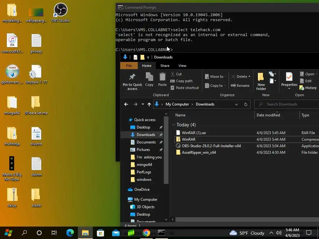The height and width of the screenshot is (239, 319).
Task: Click the Copy ribbon icon
Action: coord(149,80)
